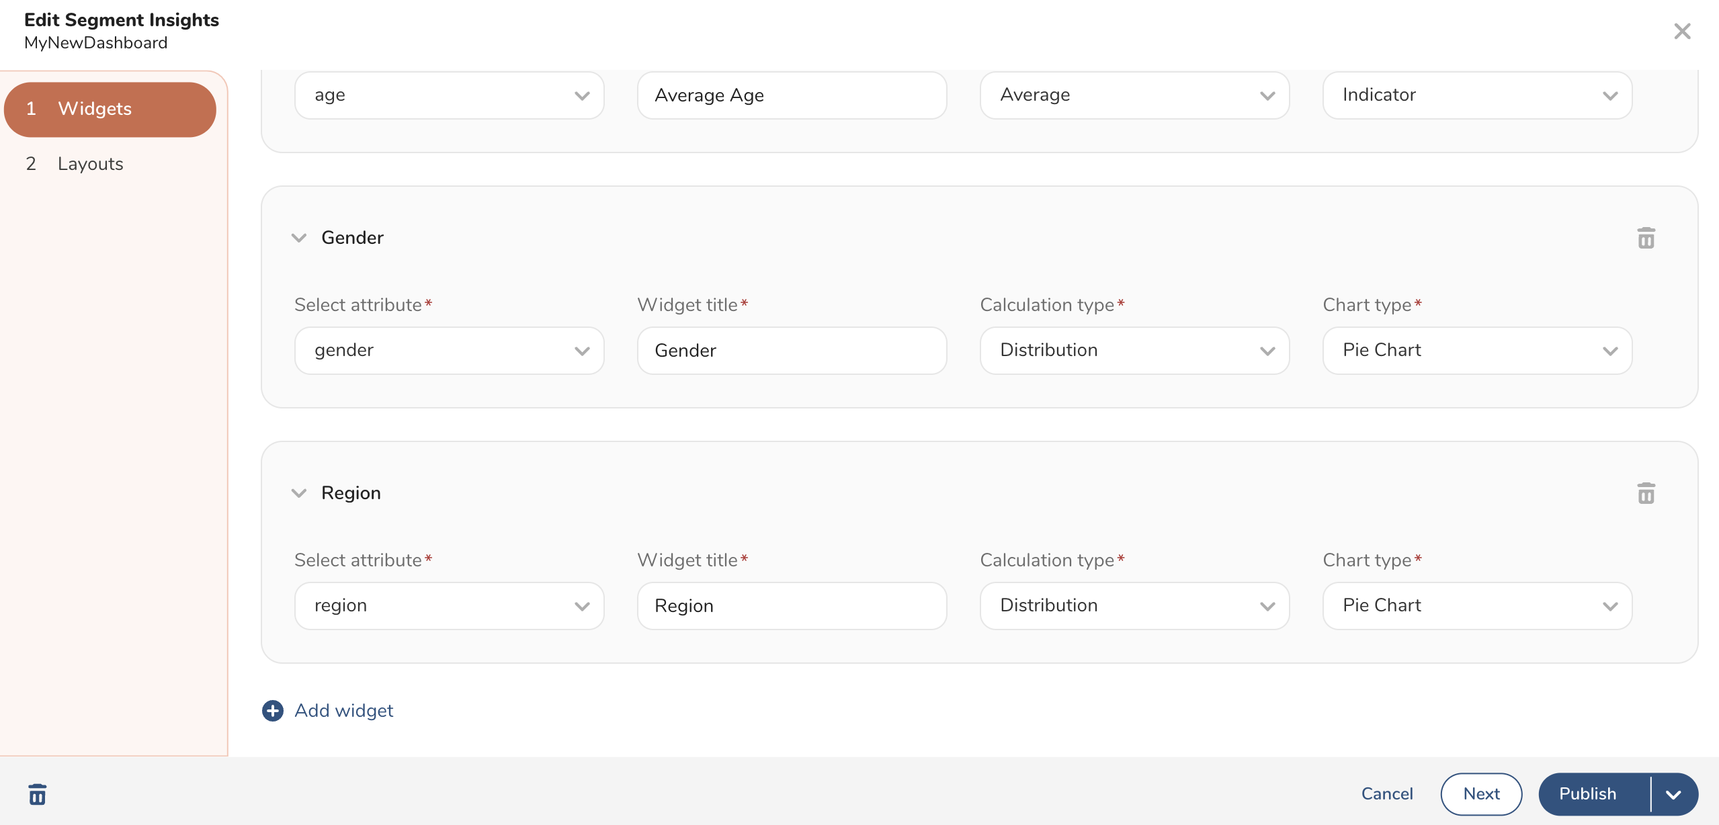1719x825 pixels.
Task: Delete the Gender widget with trash icon
Action: pyautogui.click(x=1646, y=238)
